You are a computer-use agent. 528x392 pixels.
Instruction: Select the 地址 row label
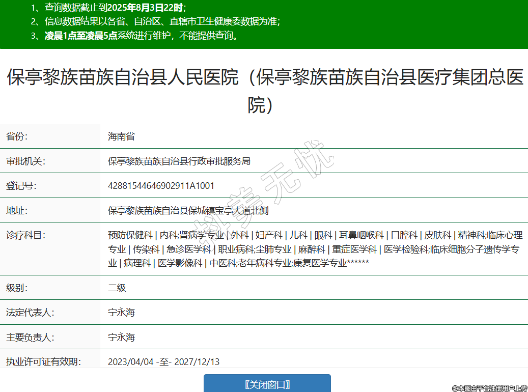pyautogui.click(x=17, y=211)
